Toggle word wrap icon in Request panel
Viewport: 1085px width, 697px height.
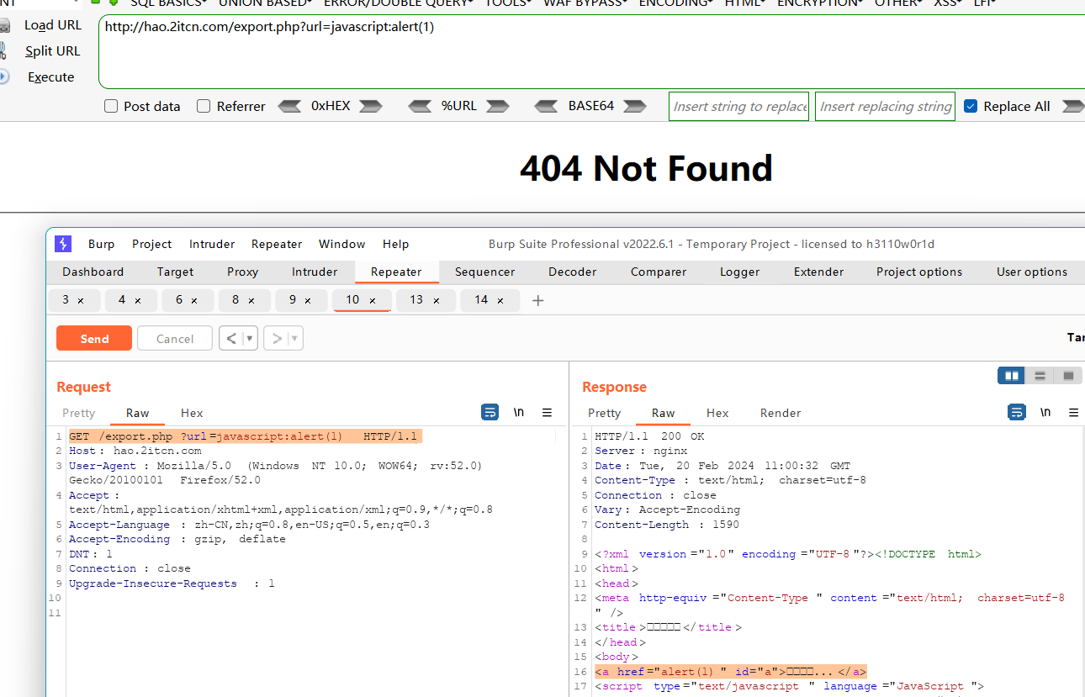[x=490, y=412]
